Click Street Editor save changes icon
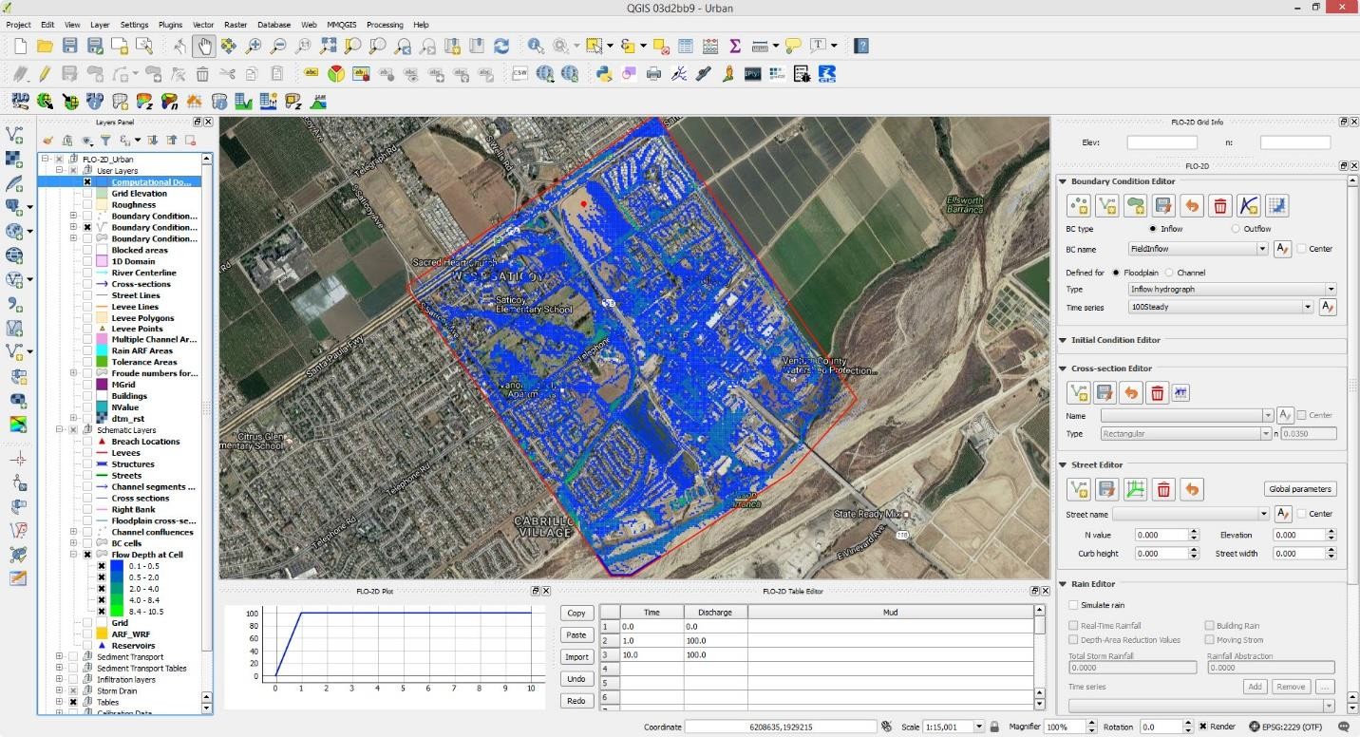 (x=1105, y=489)
